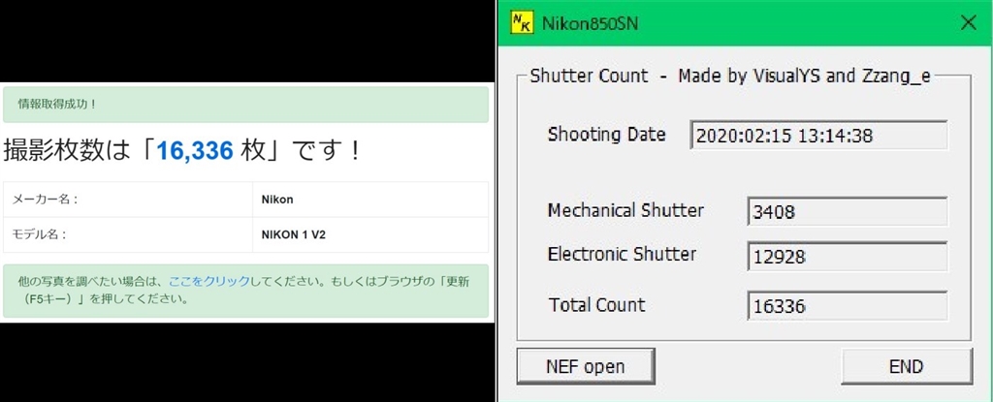Click the メーカー名 label cell
The height and width of the screenshot is (402, 993).
click(x=128, y=200)
